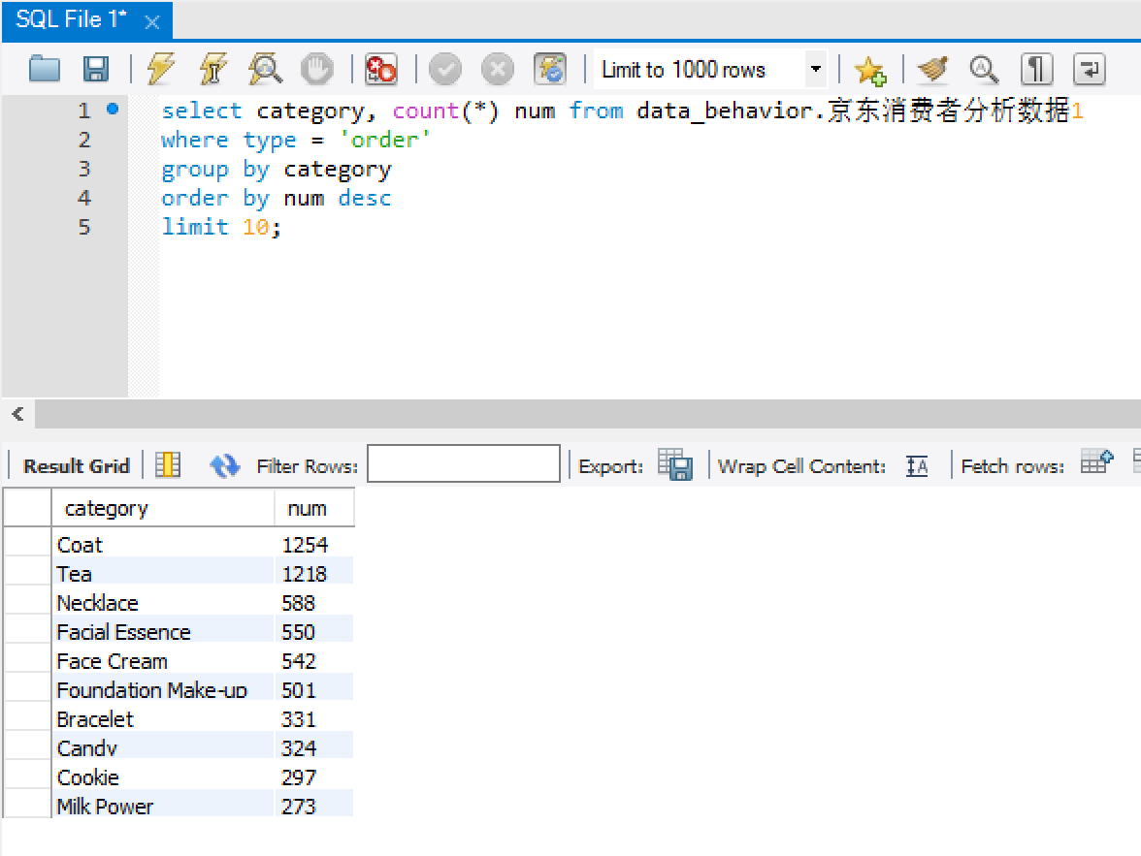Image resolution: width=1141 pixels, height=856 pixels.
Task: Select the Coat category cell
Action: tap(163, 545)
